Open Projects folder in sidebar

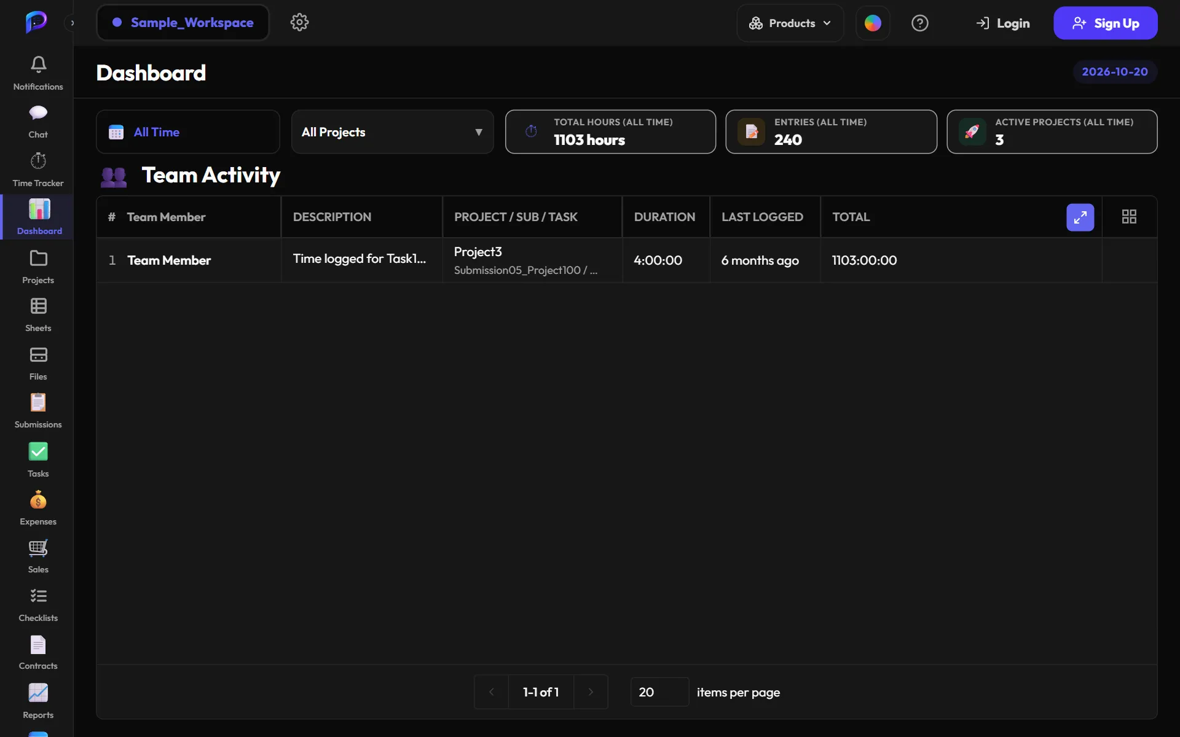click(x=38, y=267)
